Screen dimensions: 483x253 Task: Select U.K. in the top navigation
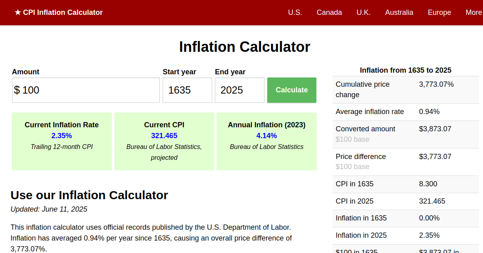click(363, 12)
